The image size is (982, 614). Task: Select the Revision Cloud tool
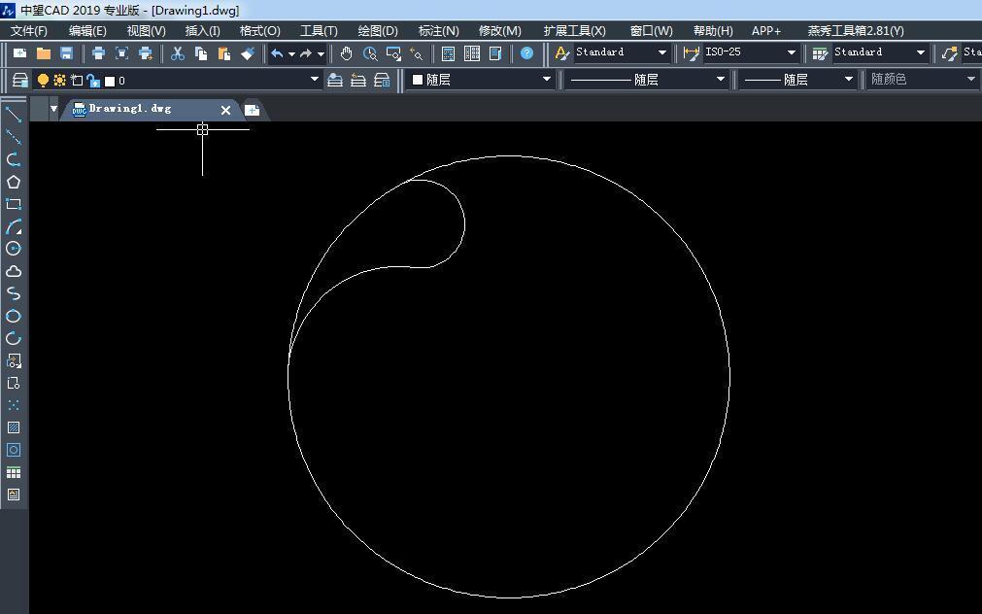[x=14, y=271]
